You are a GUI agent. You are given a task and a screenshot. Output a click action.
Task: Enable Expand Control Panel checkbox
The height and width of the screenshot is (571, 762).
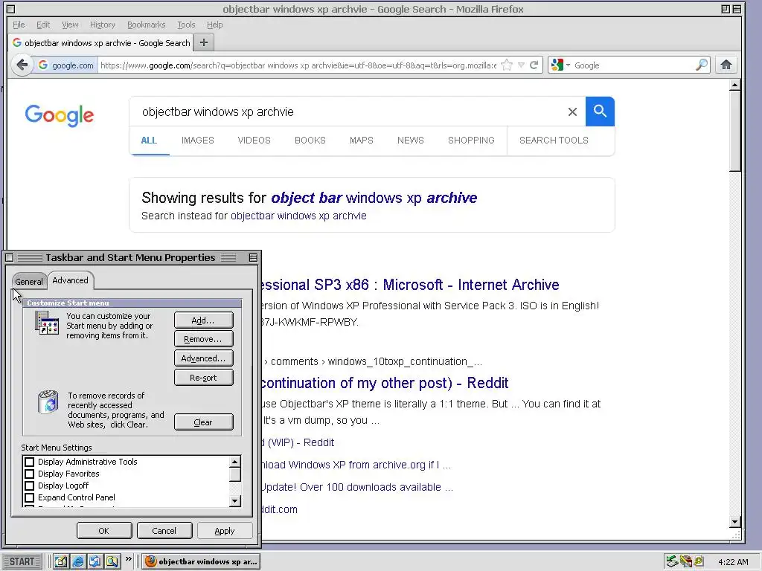pyautogui.click(x=29, y=497)
